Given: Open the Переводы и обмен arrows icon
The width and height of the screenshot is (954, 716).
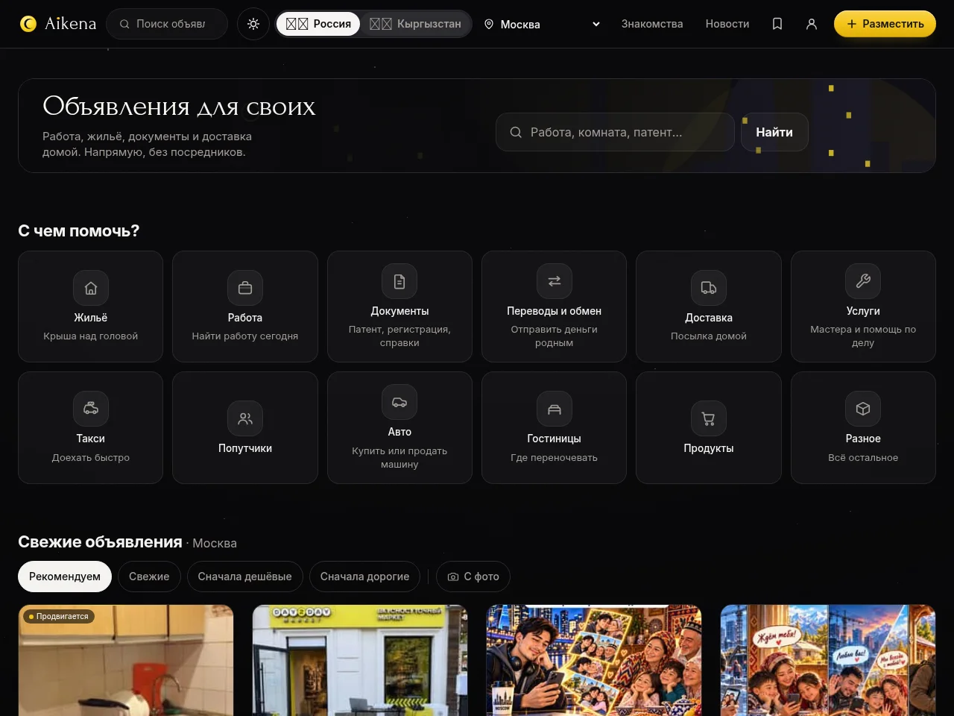Looking at the screenshot, I should pyautogui.click(x=554, y=281).
